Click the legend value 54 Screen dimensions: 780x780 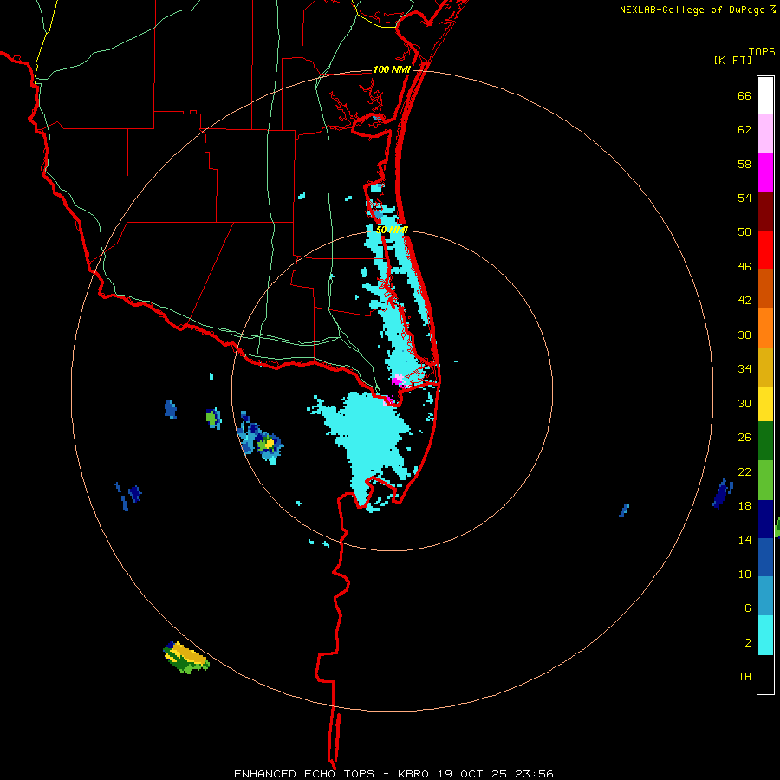pyautogui.click(x=744, y=198)
